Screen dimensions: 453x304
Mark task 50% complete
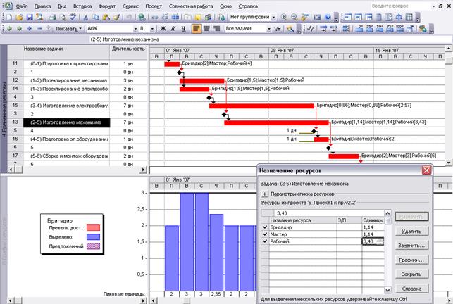(x=380, y=29)
